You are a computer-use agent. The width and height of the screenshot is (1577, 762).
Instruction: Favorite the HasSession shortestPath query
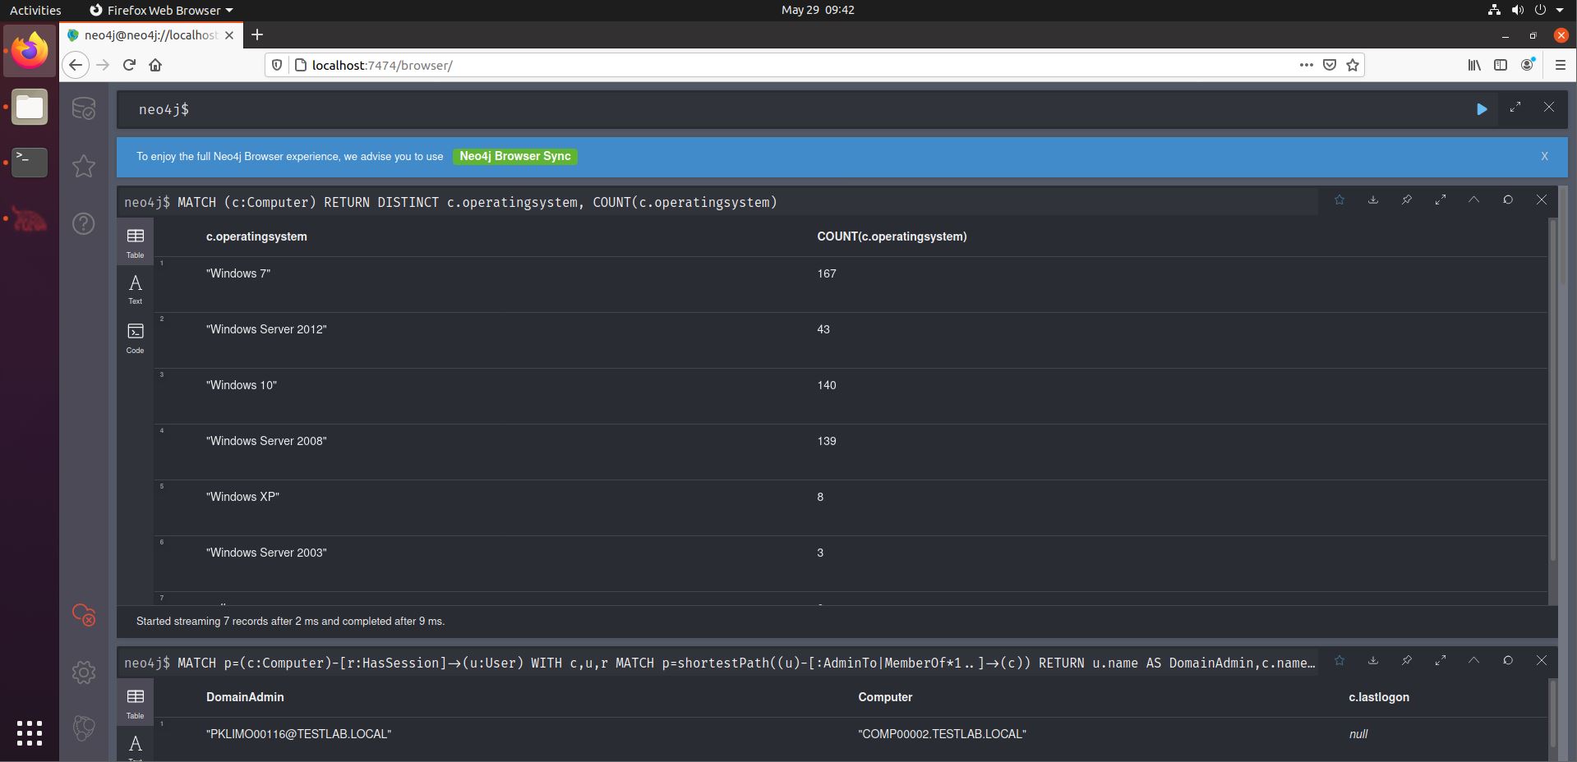pos(1340,661)
